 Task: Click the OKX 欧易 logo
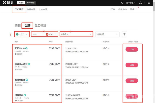point(8,3)
